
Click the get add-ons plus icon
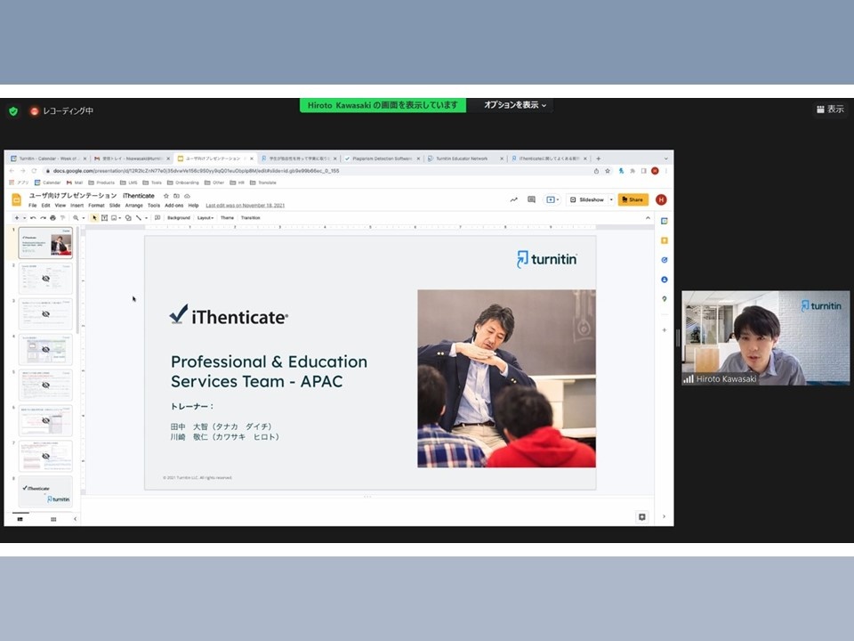665,330
